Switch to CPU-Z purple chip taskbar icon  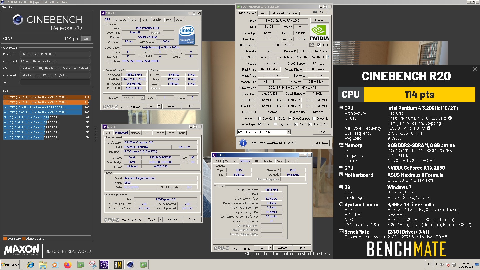(104, 265)
